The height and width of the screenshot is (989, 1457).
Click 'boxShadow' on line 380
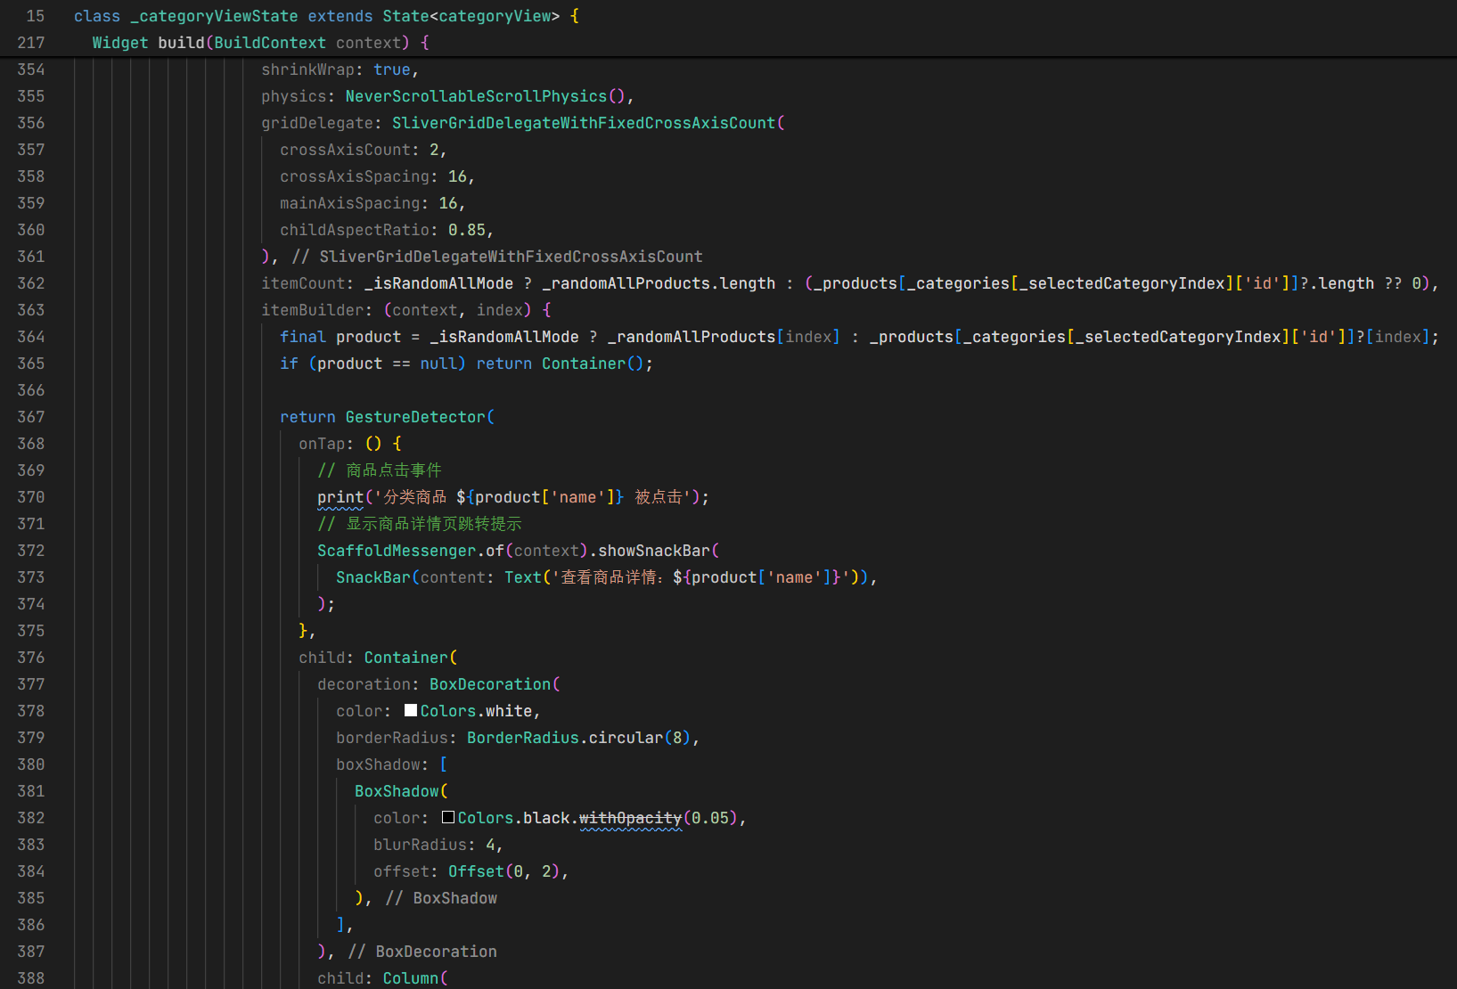[x=378, y=764]
